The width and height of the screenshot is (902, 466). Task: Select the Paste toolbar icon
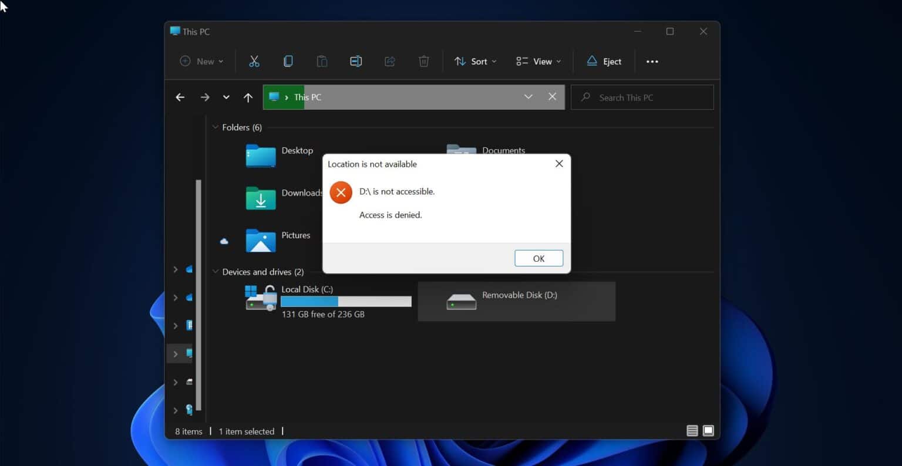(x=322, y=61)
